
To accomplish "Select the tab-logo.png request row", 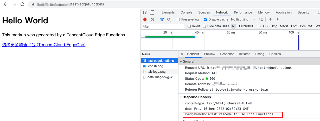I will pyautogui.click(x=159, y=72).
